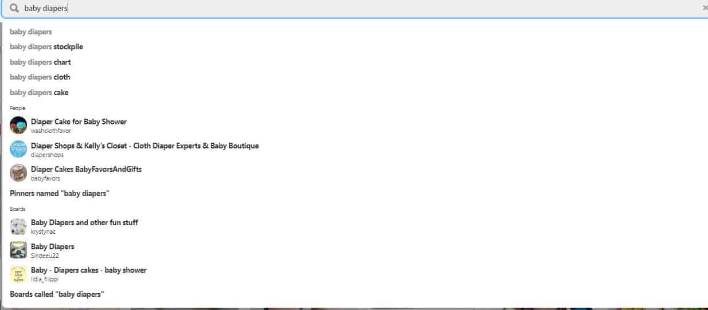Show Pinners named "baby diapers"
The image size is (708, 310).
[58, 194]
